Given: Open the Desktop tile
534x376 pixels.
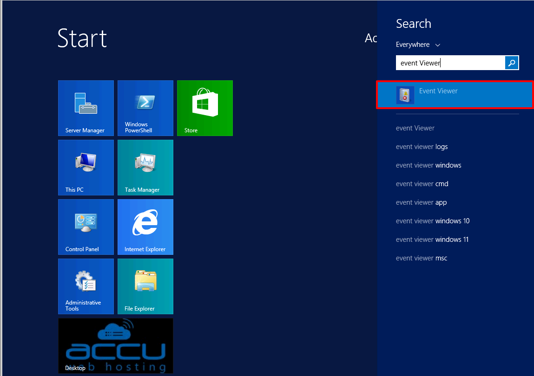Looking at the screenshot, I should [116, 346].
